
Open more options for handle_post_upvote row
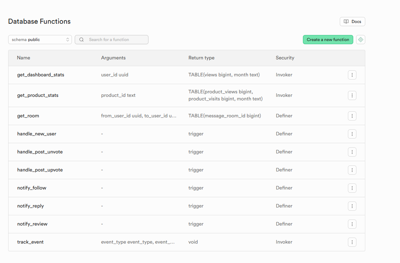coord(352,170)
